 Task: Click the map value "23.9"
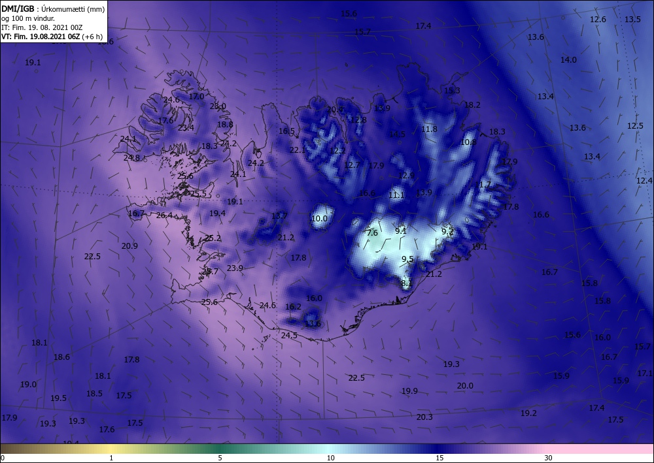[x=235, y=268]
